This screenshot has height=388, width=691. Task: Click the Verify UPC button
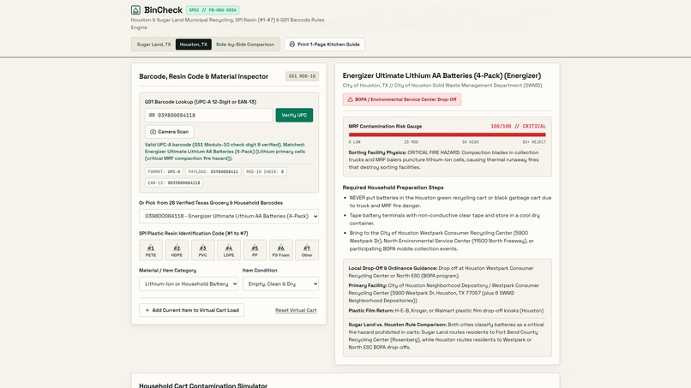click(x=294, y=116)
